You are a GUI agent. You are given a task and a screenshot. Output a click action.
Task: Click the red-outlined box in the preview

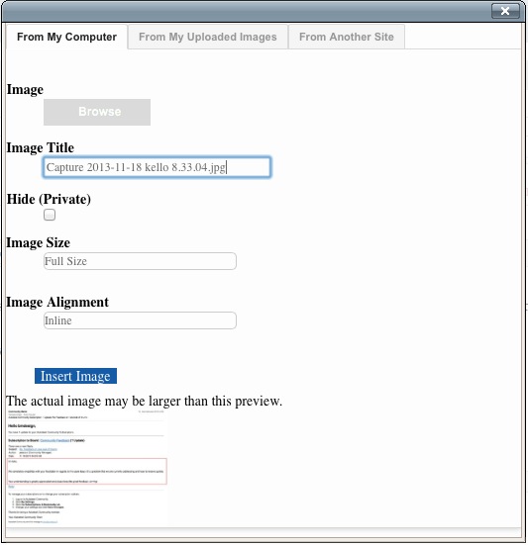click(x=87, y=472)
